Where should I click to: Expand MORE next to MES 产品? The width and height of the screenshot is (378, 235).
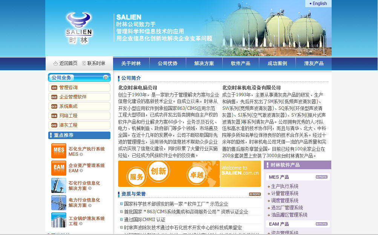click(x=321, y=177)
